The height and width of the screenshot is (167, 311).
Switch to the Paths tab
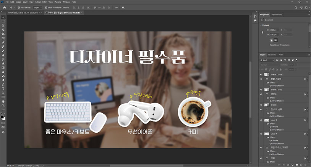[281, 55]
